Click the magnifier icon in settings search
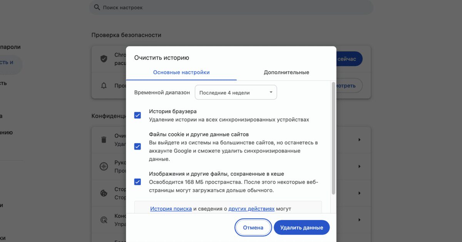Screen dimensions: 462x242 (x=96, y=7)
